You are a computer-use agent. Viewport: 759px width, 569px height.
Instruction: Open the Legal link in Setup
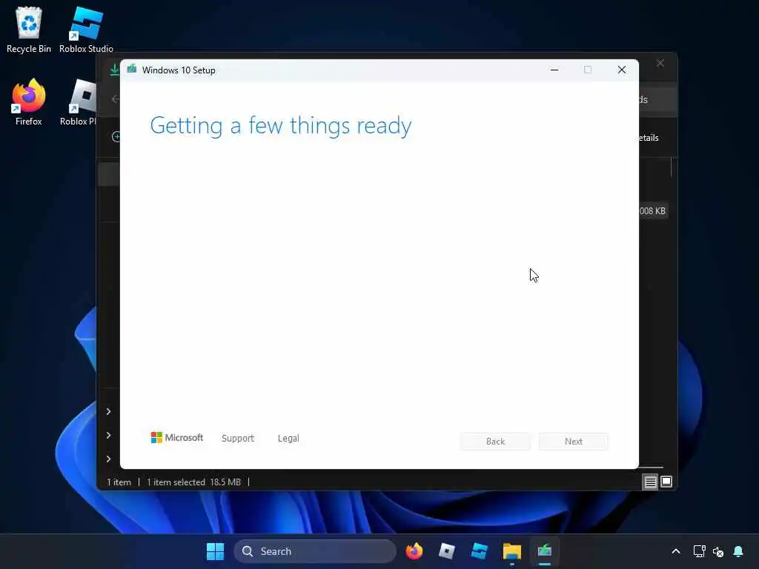click(288, 439)
